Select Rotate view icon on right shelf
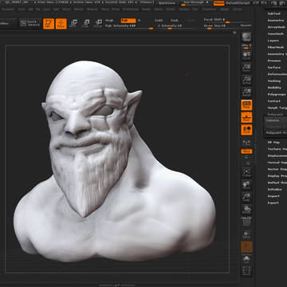The height and width of the screenshot is (287, 287). pos(246,209)
